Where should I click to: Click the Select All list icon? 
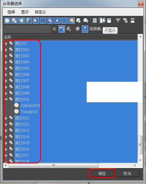click(95, 21)
